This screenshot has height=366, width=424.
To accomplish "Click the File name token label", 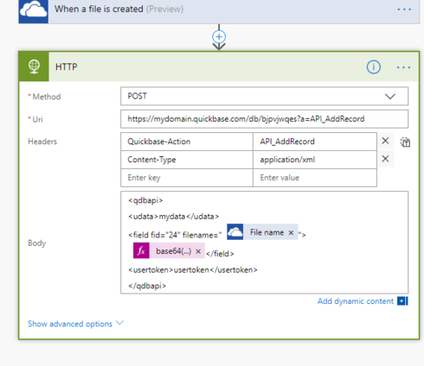I will coord(267,232).
